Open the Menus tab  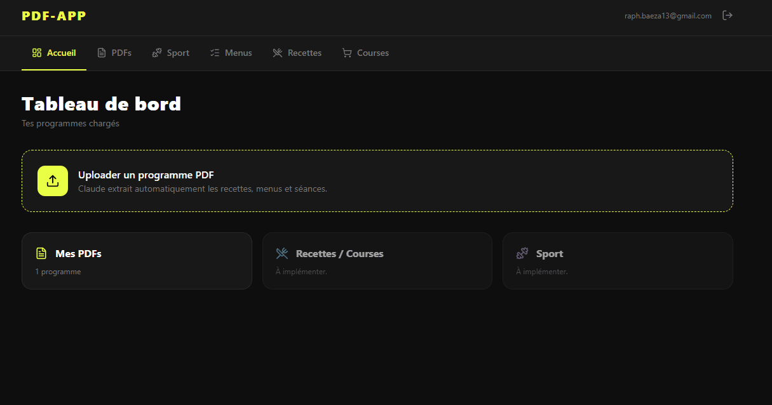pos(231,53)
